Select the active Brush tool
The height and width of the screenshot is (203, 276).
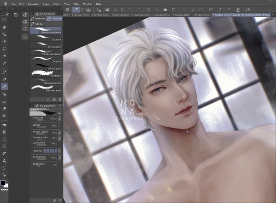[x=4, y=87]
